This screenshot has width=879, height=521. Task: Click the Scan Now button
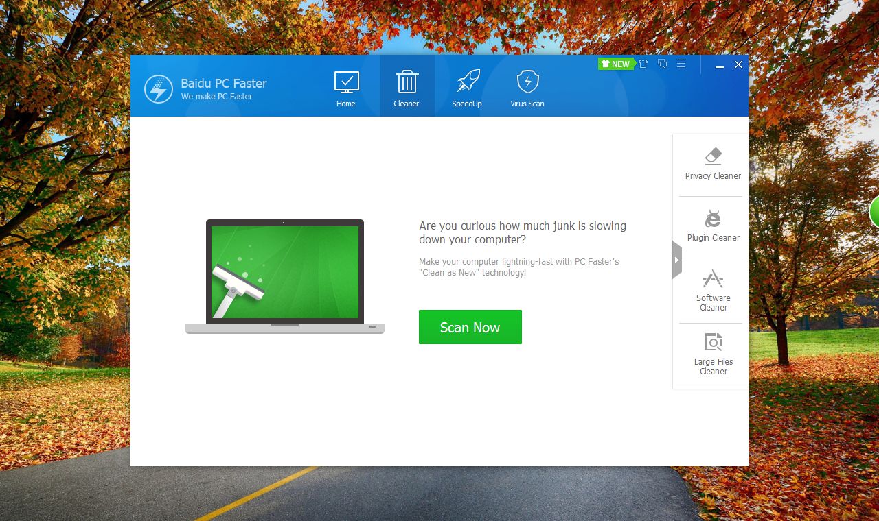pyautogui.click(x=470, y=327)
